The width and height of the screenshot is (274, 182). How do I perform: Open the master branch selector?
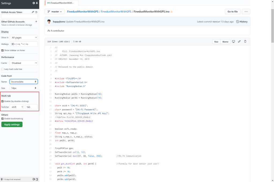[55, 11]
